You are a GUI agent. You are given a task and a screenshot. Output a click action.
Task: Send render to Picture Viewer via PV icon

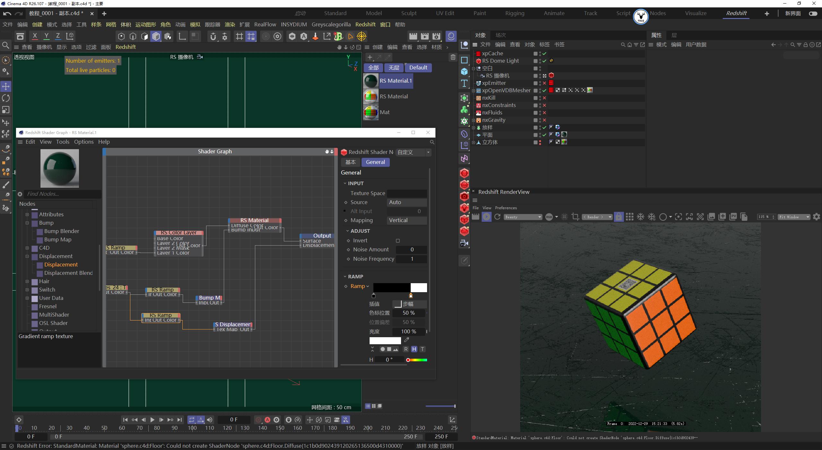(733, 217)
